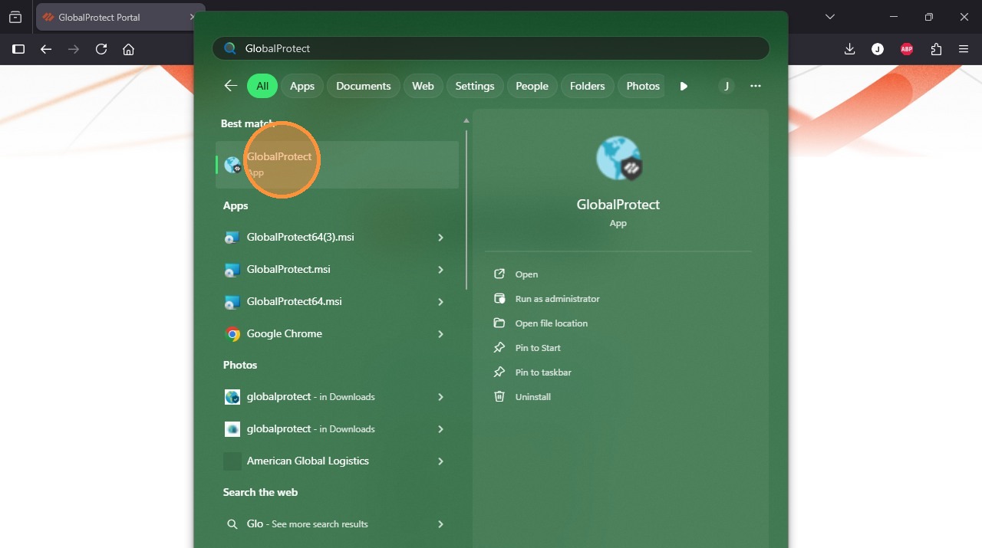The width and height of the screenshot is (982, 548).
Task: Expand GlobalProtect64(3).msi details chevron
Action: point(440,238)
